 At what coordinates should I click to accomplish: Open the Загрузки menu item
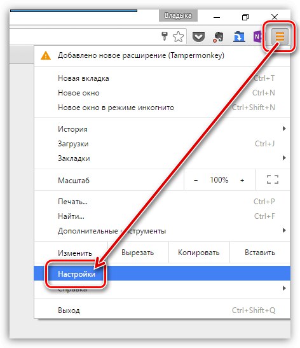[x=162, y=144]
